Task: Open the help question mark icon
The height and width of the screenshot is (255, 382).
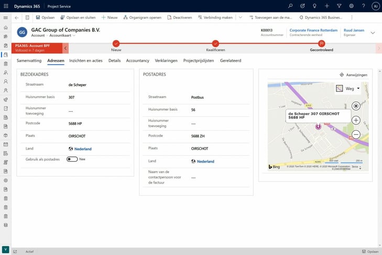Action: point(363,6)
